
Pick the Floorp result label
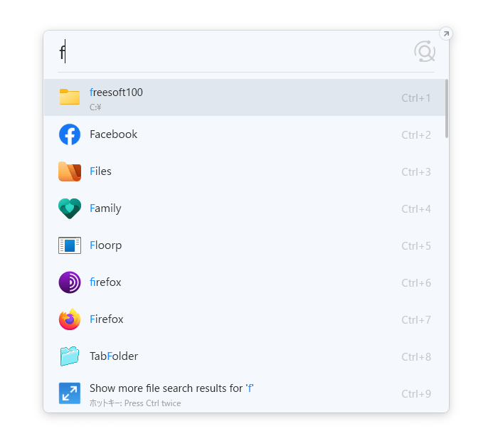105,245
